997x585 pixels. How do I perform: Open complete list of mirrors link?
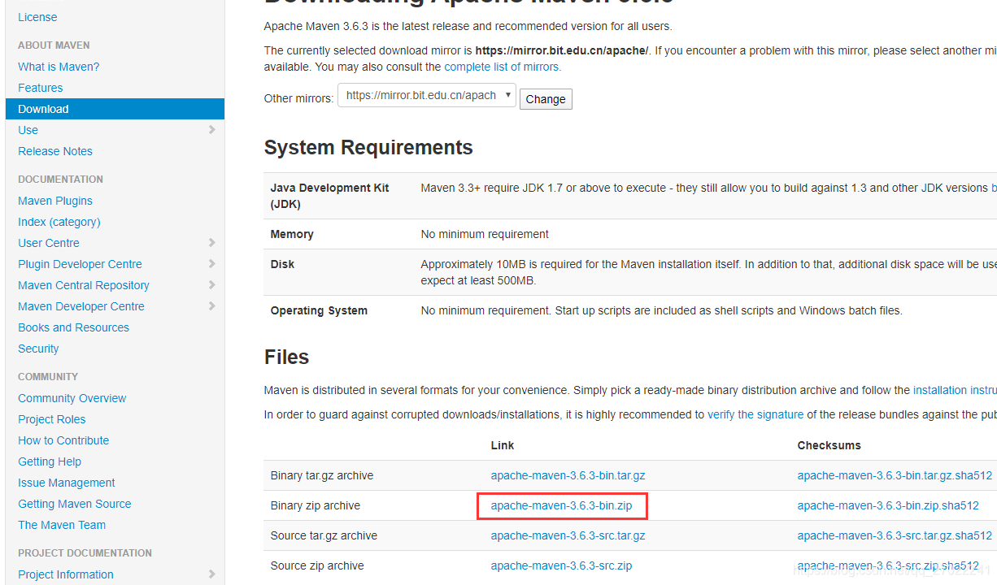[x=503, y=67]
